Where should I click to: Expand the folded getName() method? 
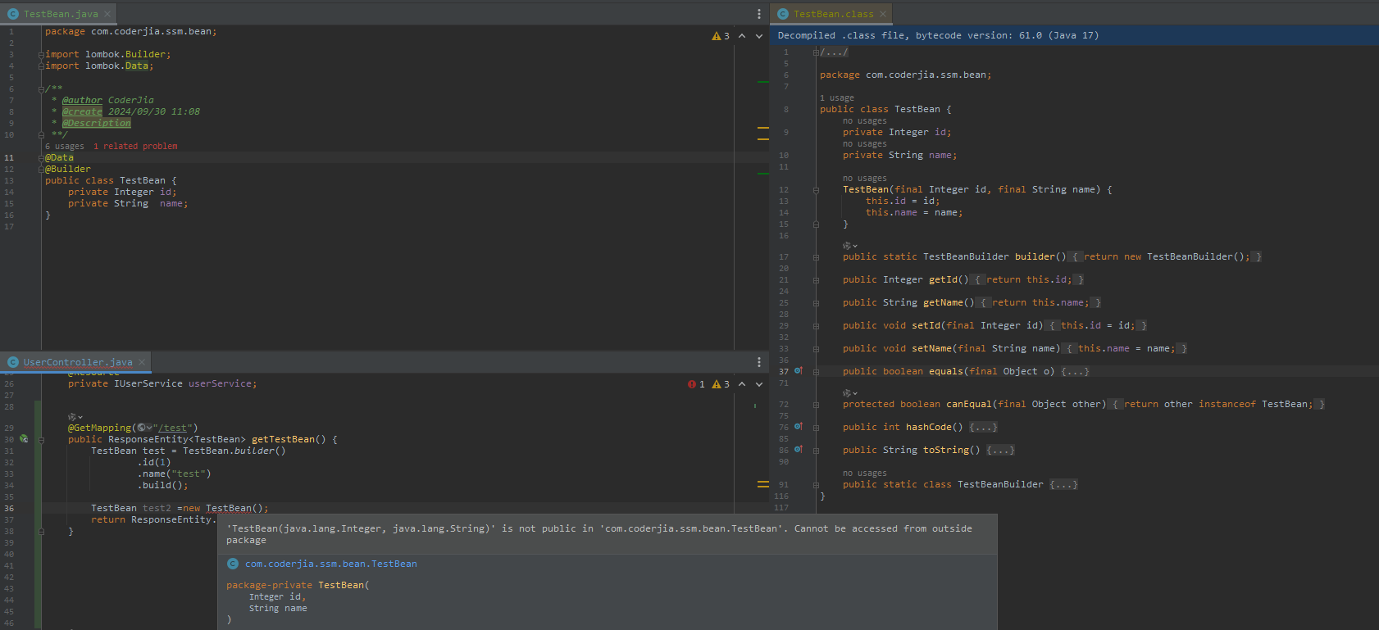point(816,303)
